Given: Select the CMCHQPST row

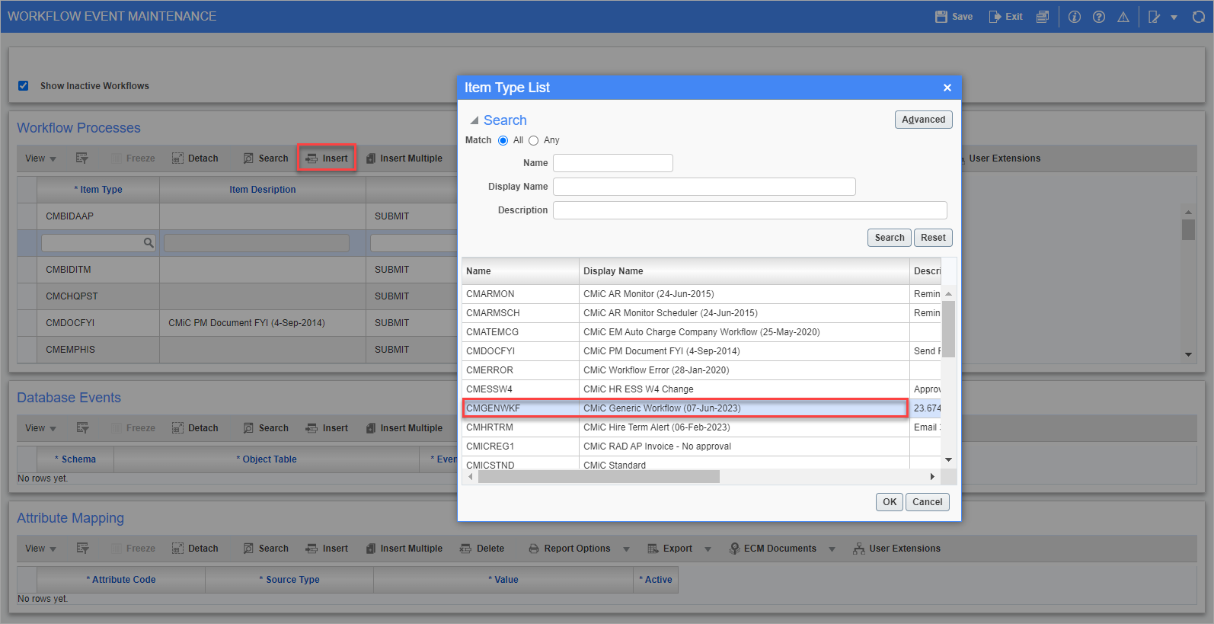Looking at the screenshot, I should 236,296.
